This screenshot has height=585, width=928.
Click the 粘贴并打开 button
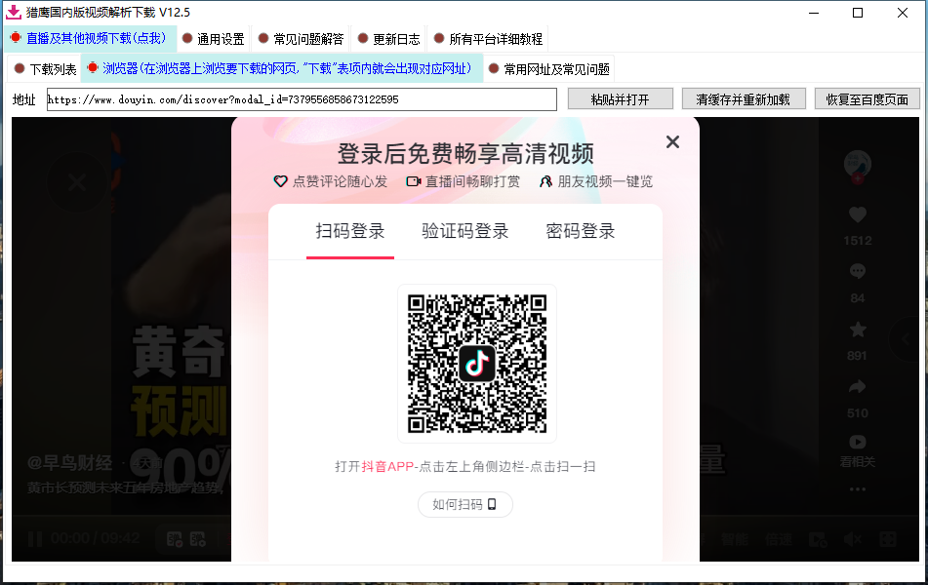tap(621, 99)
